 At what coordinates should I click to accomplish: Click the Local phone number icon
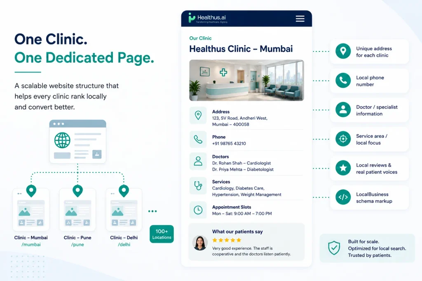coord(343,80)
